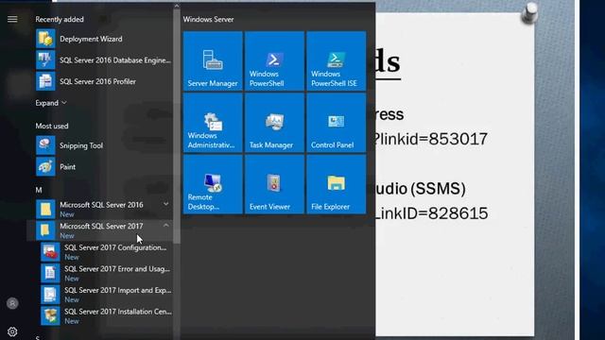Click the Most used heading
The height and width of the screenshot is (340, 605).
[x=52, y=126]
